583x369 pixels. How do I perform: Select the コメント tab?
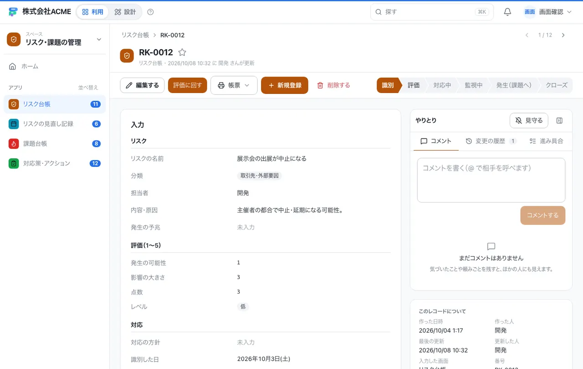pos(436,141)
